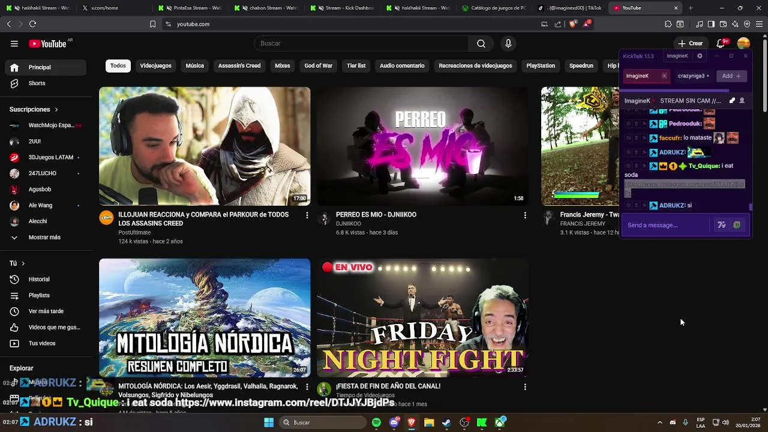768x432 pixels.
Task: Open Discord from the taskbar
Action: coord(394,422)
